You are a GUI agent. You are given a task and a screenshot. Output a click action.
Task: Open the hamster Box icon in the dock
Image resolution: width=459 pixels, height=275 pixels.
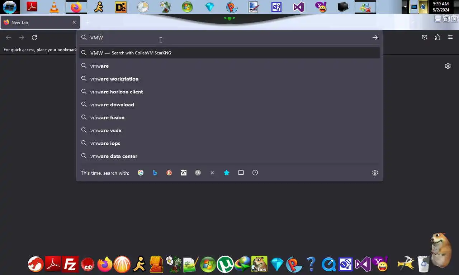tap(260, 265)
